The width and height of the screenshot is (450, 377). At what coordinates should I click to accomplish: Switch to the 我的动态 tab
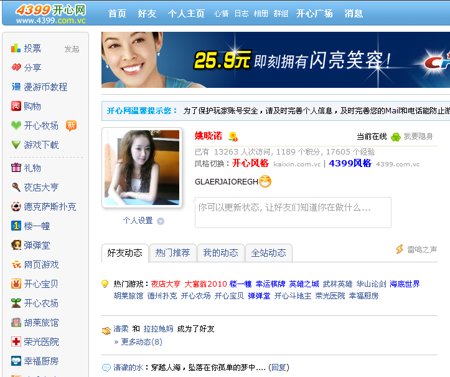point(221,253)
